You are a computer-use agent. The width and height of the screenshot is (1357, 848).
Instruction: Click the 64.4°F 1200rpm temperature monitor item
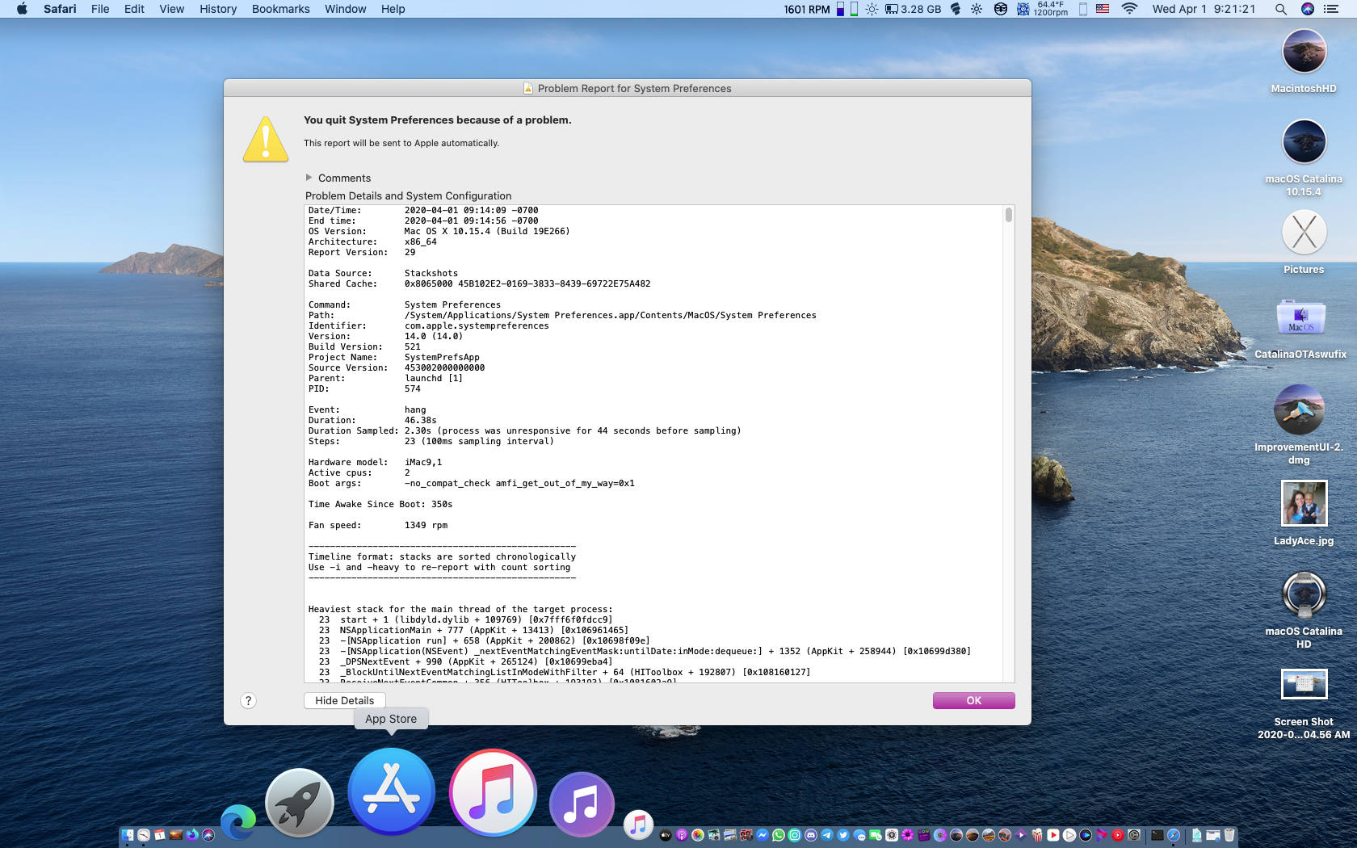(1042, 9)
